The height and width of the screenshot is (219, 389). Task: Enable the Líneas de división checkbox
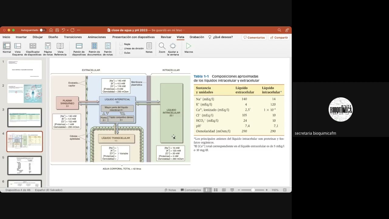pyautogui.click(x=121, y=48)
